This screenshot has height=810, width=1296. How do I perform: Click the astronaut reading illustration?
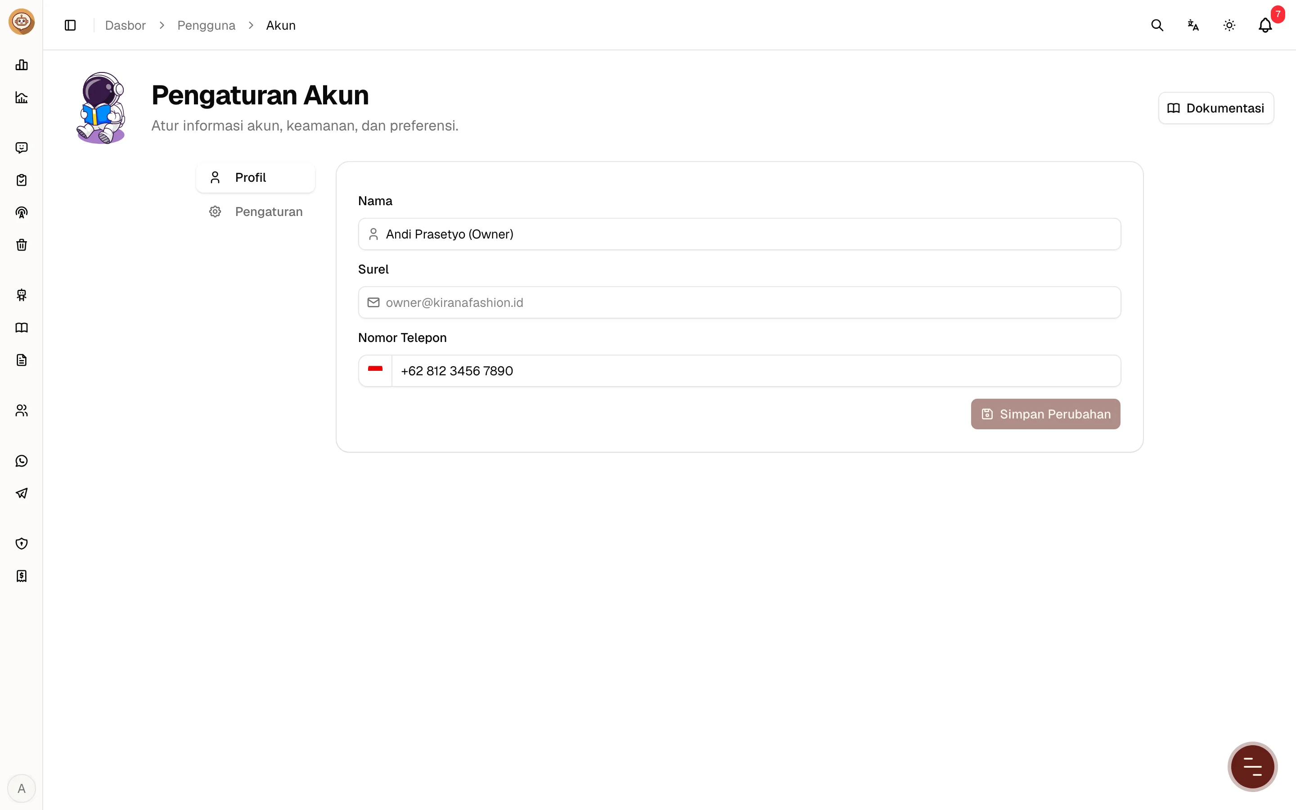(x=101, y=108)
